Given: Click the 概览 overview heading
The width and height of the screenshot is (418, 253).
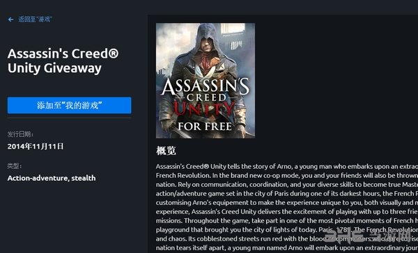Looking at the screenshot, I should tap(166, 151).
